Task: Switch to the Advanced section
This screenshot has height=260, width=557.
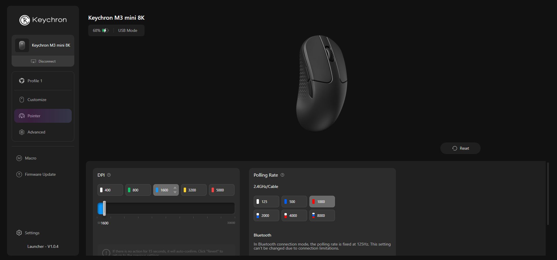Action: coord(43,132)
